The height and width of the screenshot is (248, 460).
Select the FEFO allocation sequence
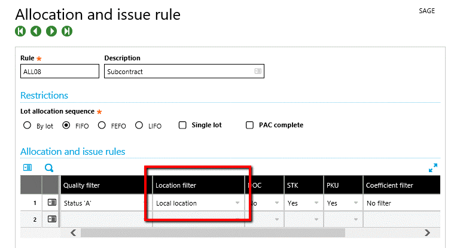click(102, 125)
